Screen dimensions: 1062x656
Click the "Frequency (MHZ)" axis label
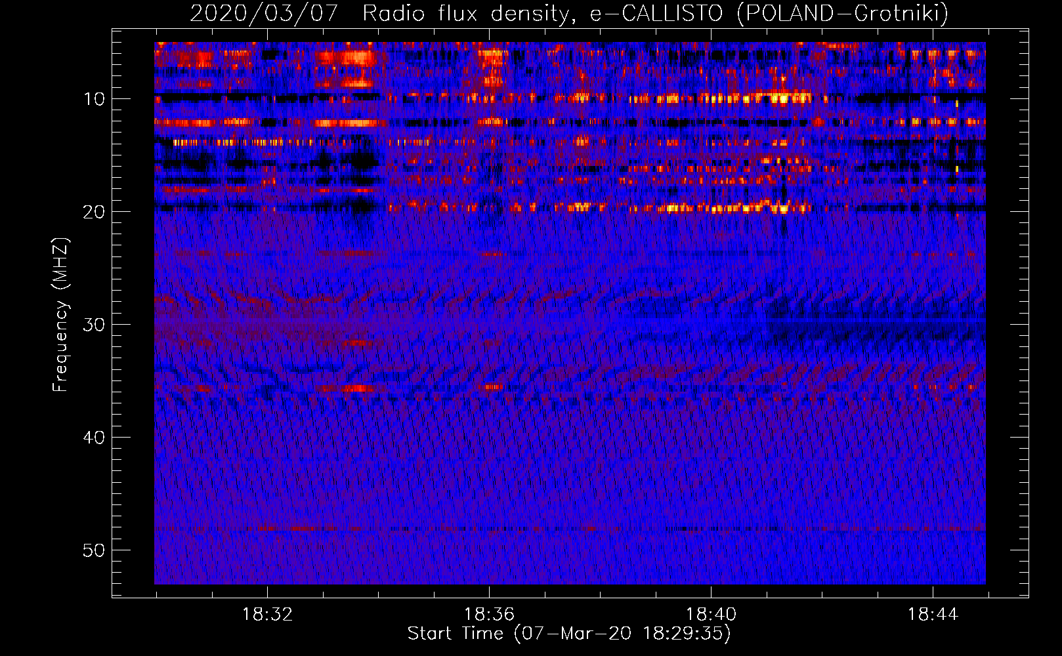coord(60,315)
